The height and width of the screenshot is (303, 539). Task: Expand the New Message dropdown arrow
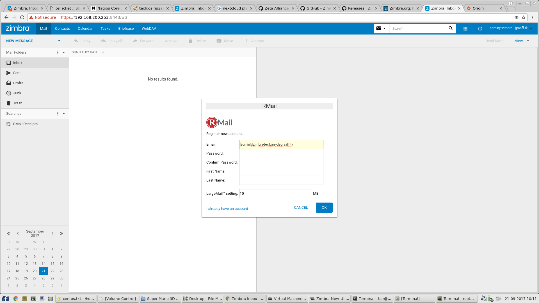tap(59, 41)
